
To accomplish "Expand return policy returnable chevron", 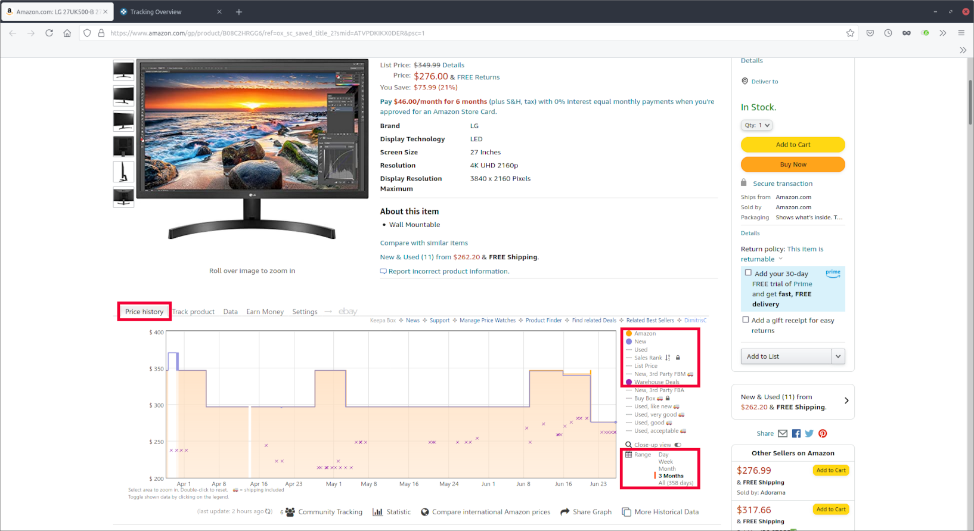I will pos(780,259).
